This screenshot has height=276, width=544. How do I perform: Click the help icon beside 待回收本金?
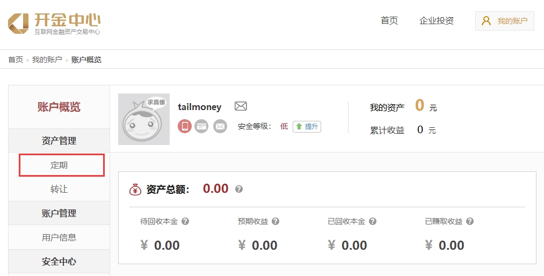pyautogui.click(x=185, y=221)
